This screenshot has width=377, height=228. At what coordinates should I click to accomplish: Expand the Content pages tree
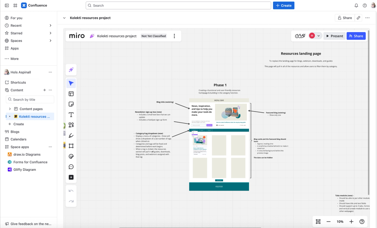click(10, 109)
